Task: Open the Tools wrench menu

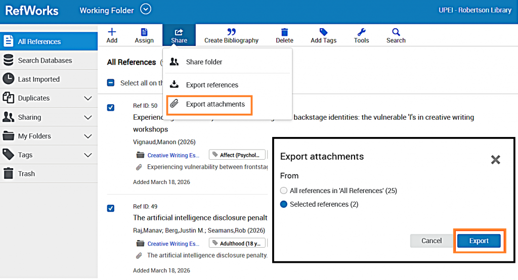Action: (361, 32)
